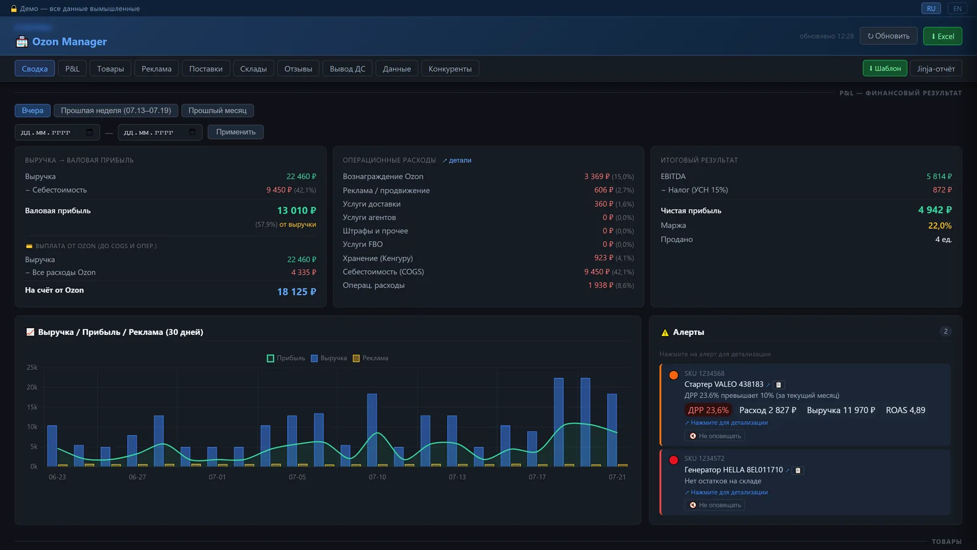Open the Вывод ДС tab
Viewport: 977px width, 550px height.
347,68
